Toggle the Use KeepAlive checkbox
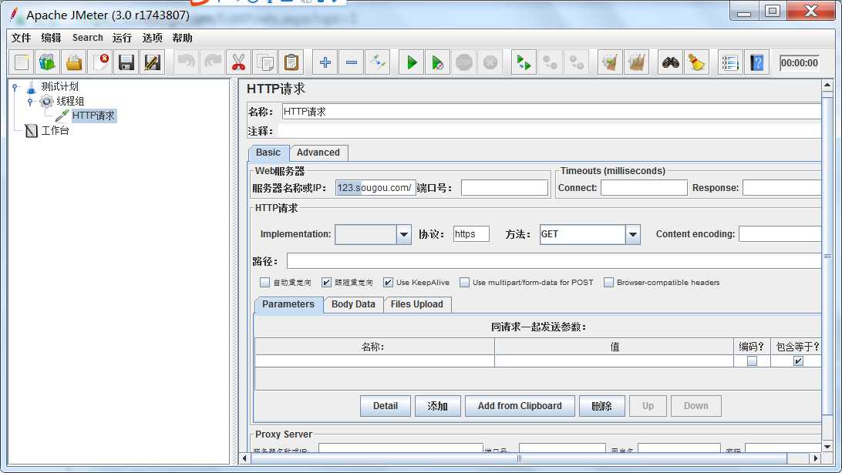 pyautogui.click(x=389, y=282)
